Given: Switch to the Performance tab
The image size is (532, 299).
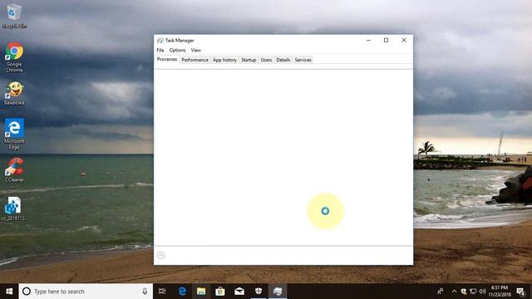Looking at the screenshot, I should [x=195, y=60].
